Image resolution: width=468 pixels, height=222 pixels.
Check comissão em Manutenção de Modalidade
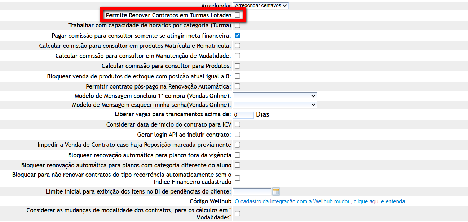click(x=237, y=56)
